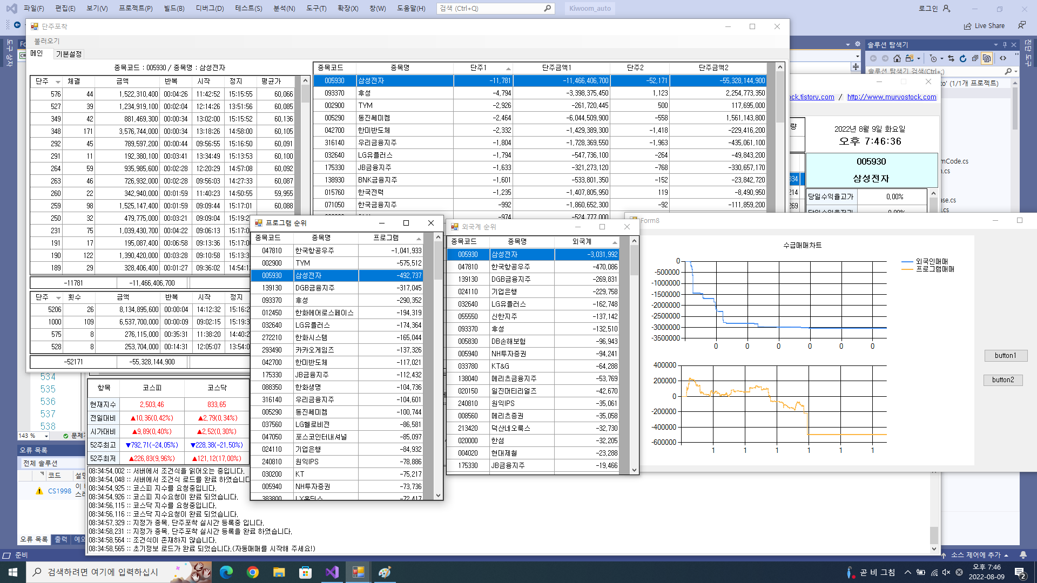Click the collapse all icon in Solution Explorer
Screen dimensions: 1037x583
[x=975, y=58]
